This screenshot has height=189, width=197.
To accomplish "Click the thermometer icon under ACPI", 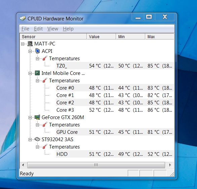I will click(45, 58).
